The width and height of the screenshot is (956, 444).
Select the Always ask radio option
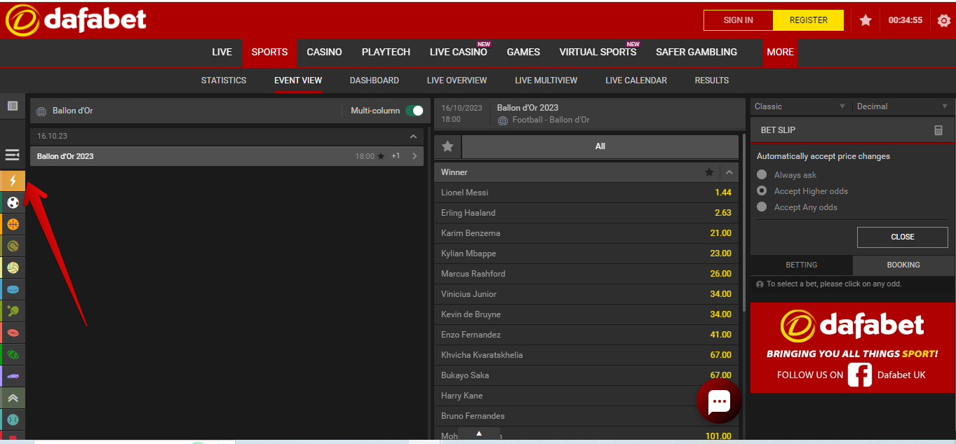762,175
